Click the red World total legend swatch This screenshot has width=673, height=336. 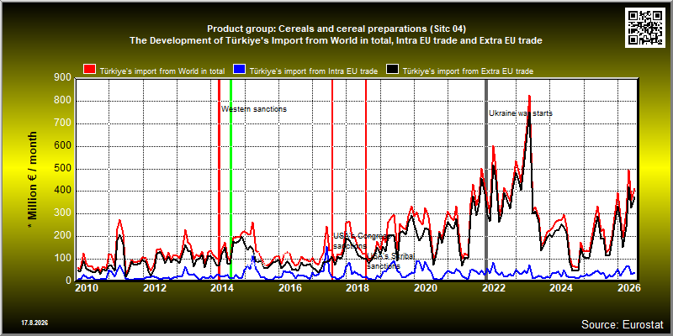89,71
